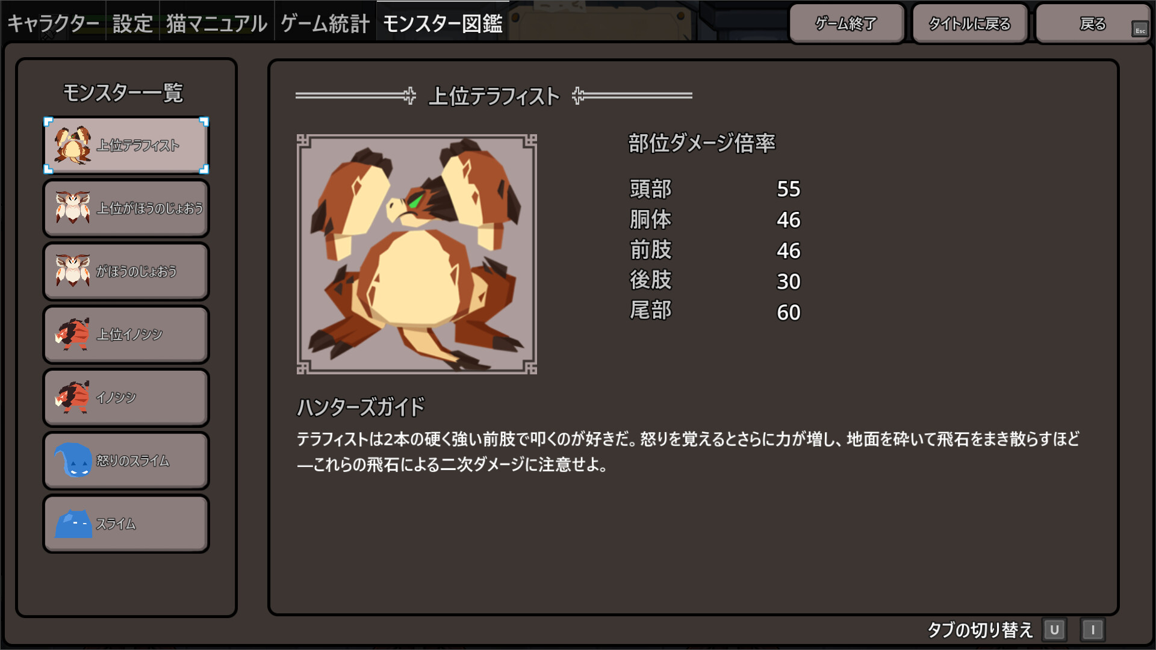Click the large 上位テラフィスト portrait

pos(417,254)
